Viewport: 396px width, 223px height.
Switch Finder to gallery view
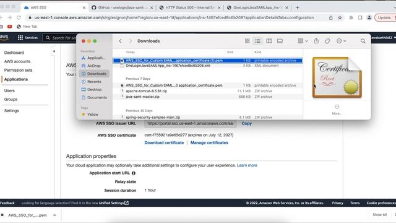coord(280,41)
